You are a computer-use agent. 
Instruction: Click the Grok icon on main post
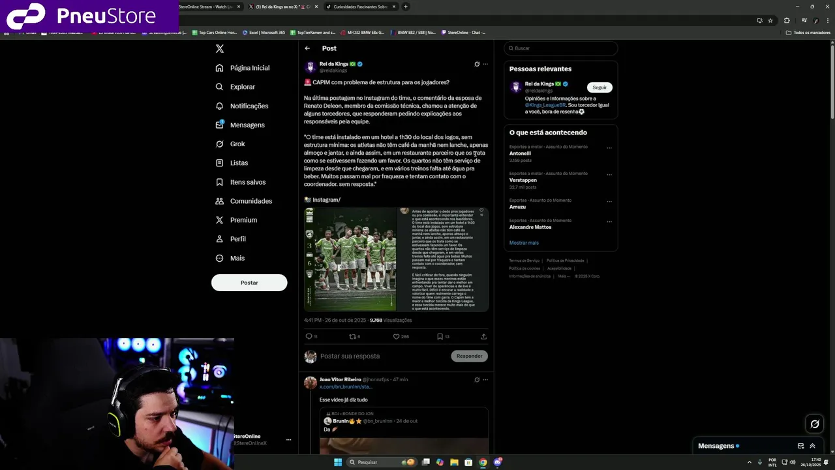477,64
